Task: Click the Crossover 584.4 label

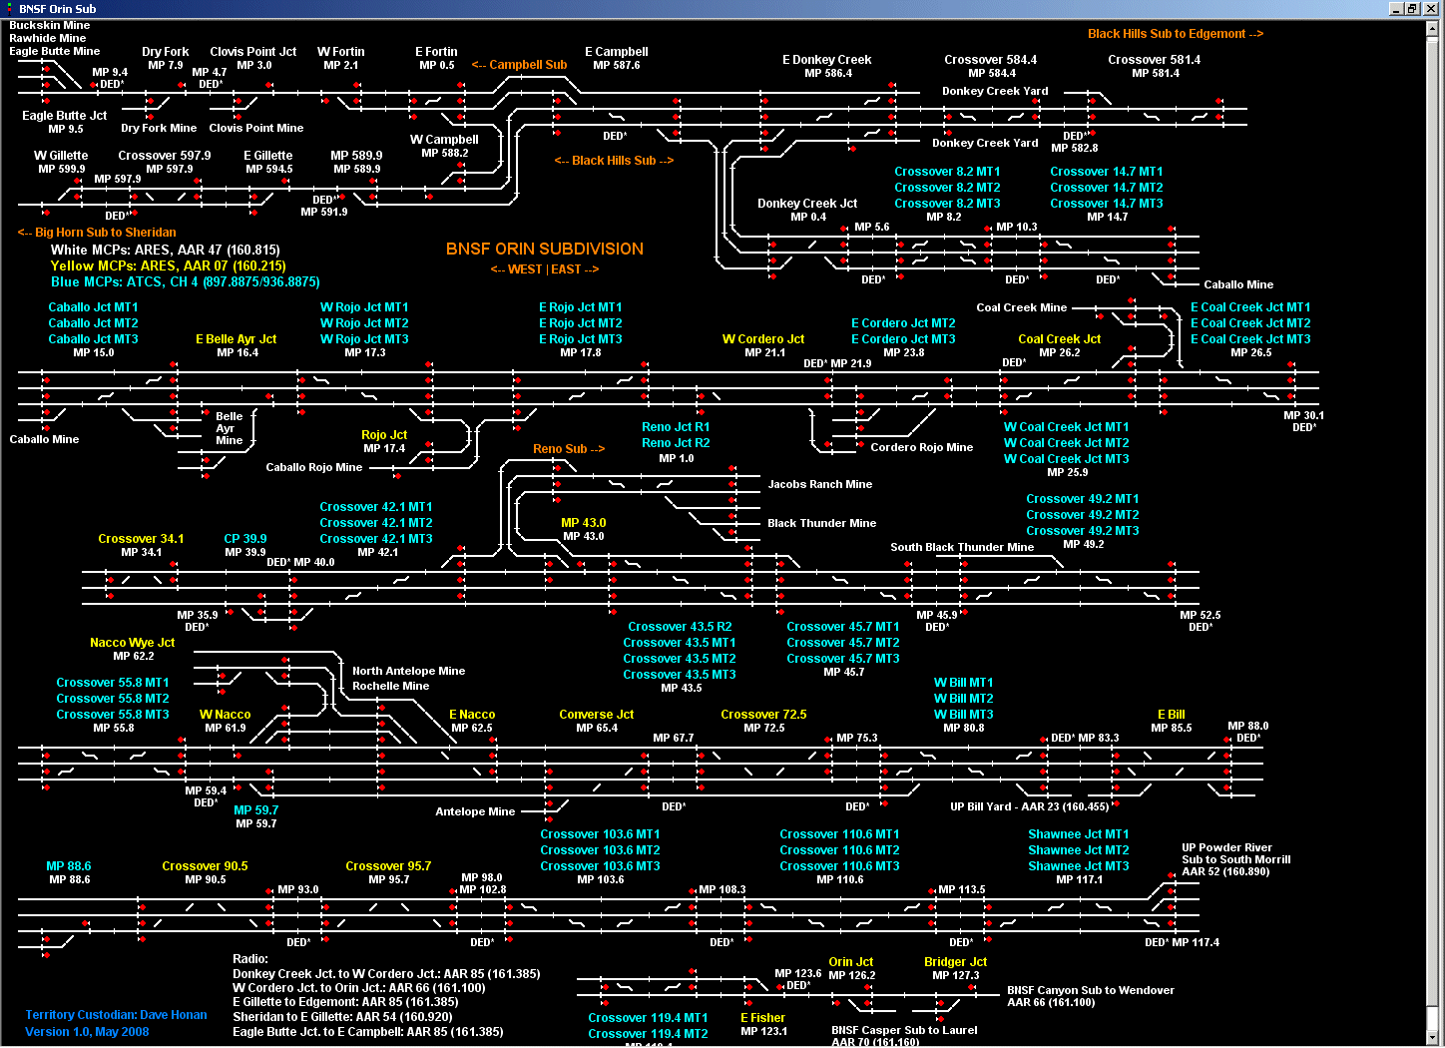Action: [991, 60]
